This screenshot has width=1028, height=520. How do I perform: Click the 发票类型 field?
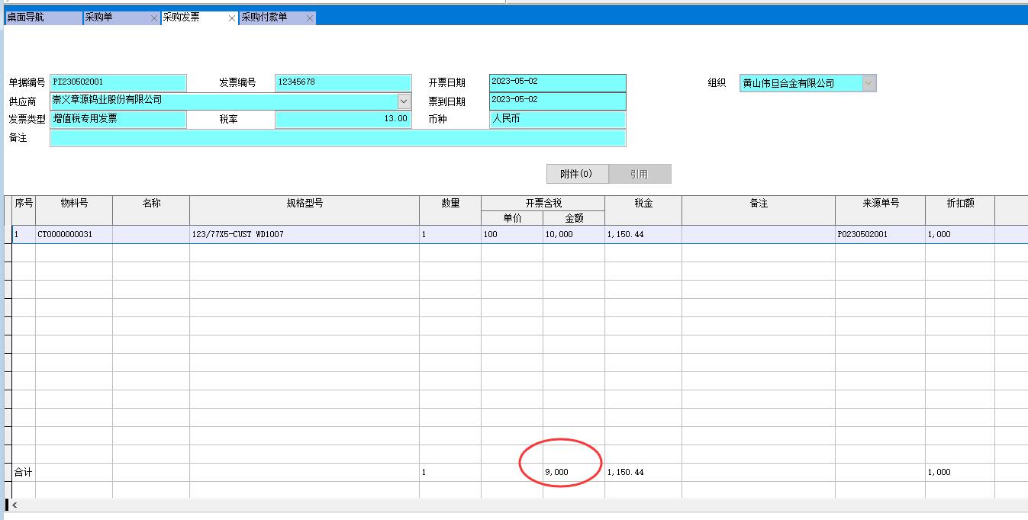(118, 120)
